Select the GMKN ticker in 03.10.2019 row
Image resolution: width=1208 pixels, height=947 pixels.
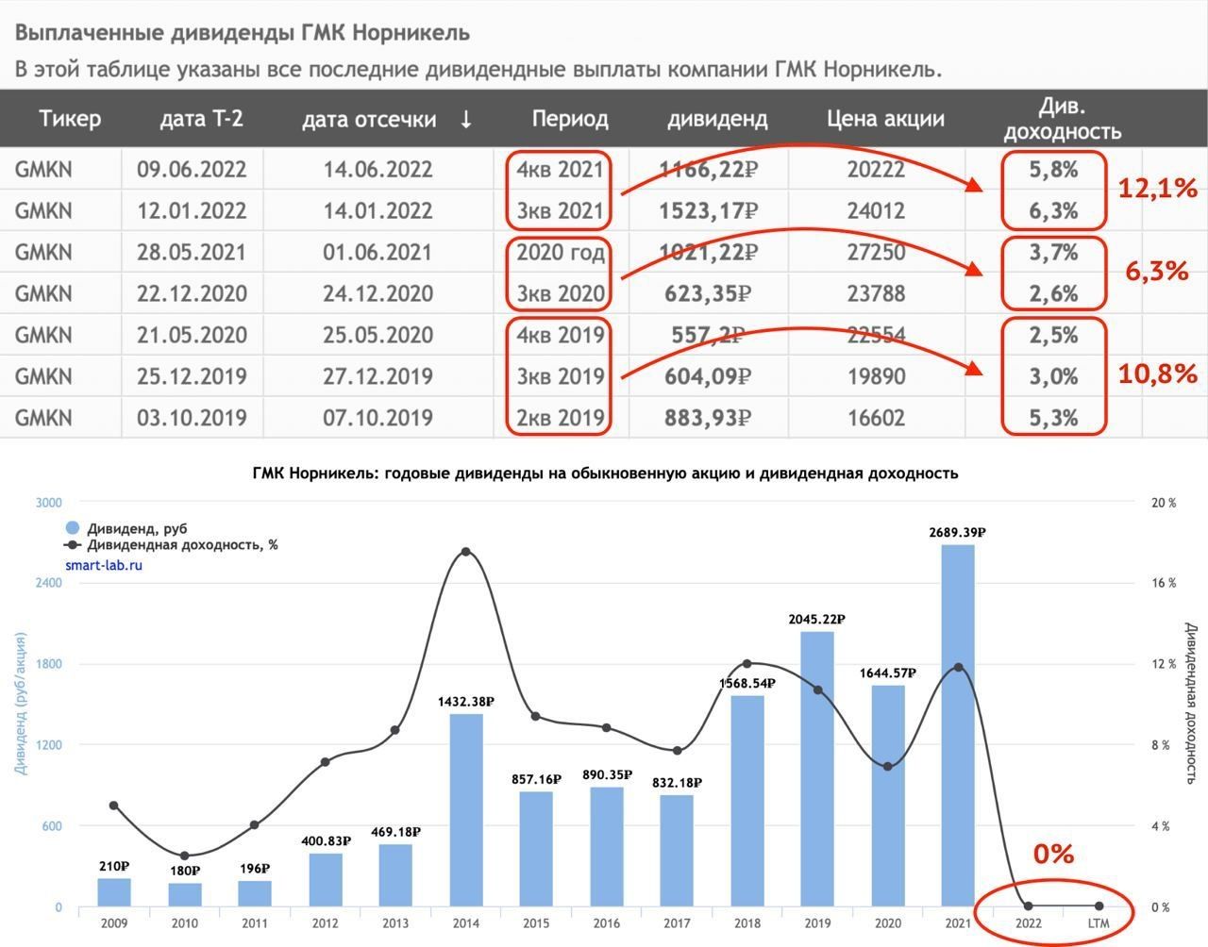pos(43,418)
